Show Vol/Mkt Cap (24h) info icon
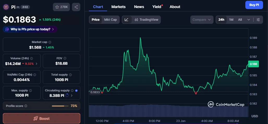Screen dimensions: 268x124 point(35,75)
